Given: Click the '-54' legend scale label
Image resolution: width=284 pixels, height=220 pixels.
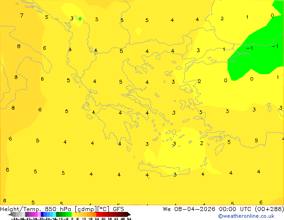Looking at the screenshot, I should coord(14,219).
